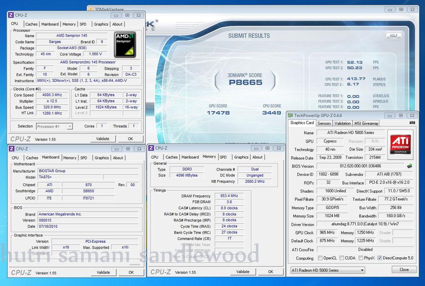
Task: Minimize the CPU-Z Memory window
Action: click(x=256, y=148)
